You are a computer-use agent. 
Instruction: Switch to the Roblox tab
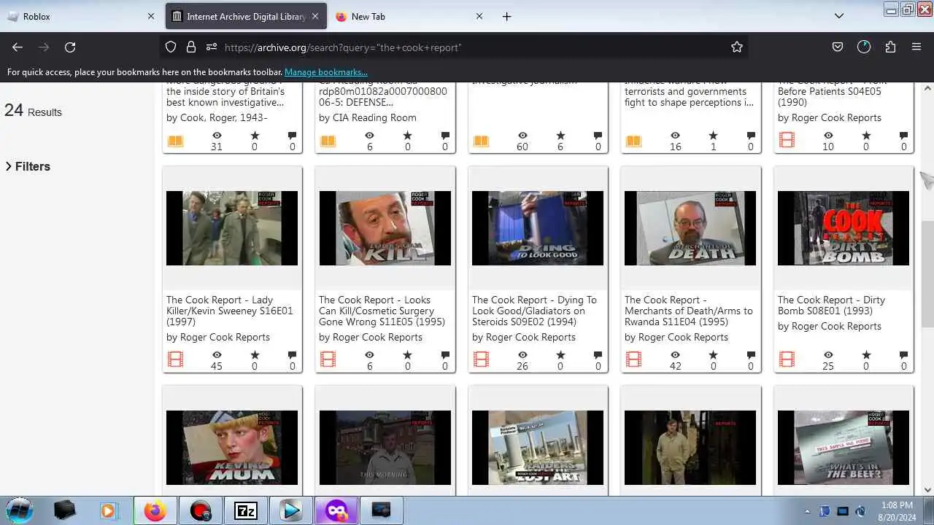click(80, 16)
